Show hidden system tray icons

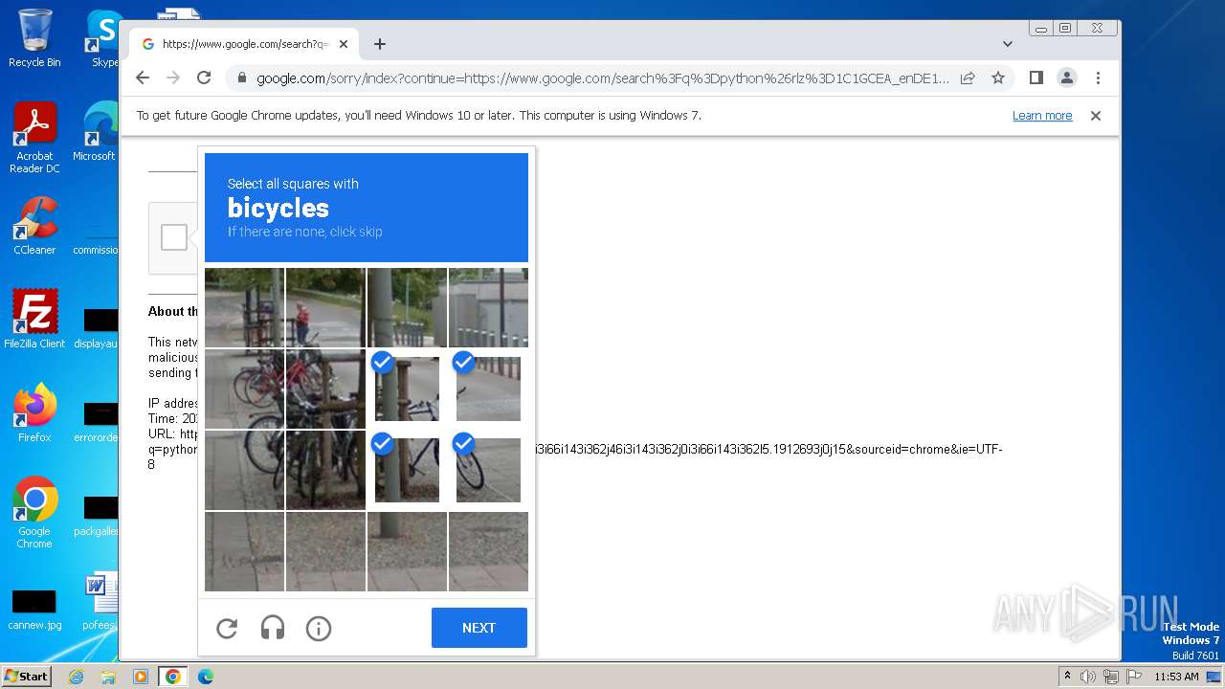1067,677
